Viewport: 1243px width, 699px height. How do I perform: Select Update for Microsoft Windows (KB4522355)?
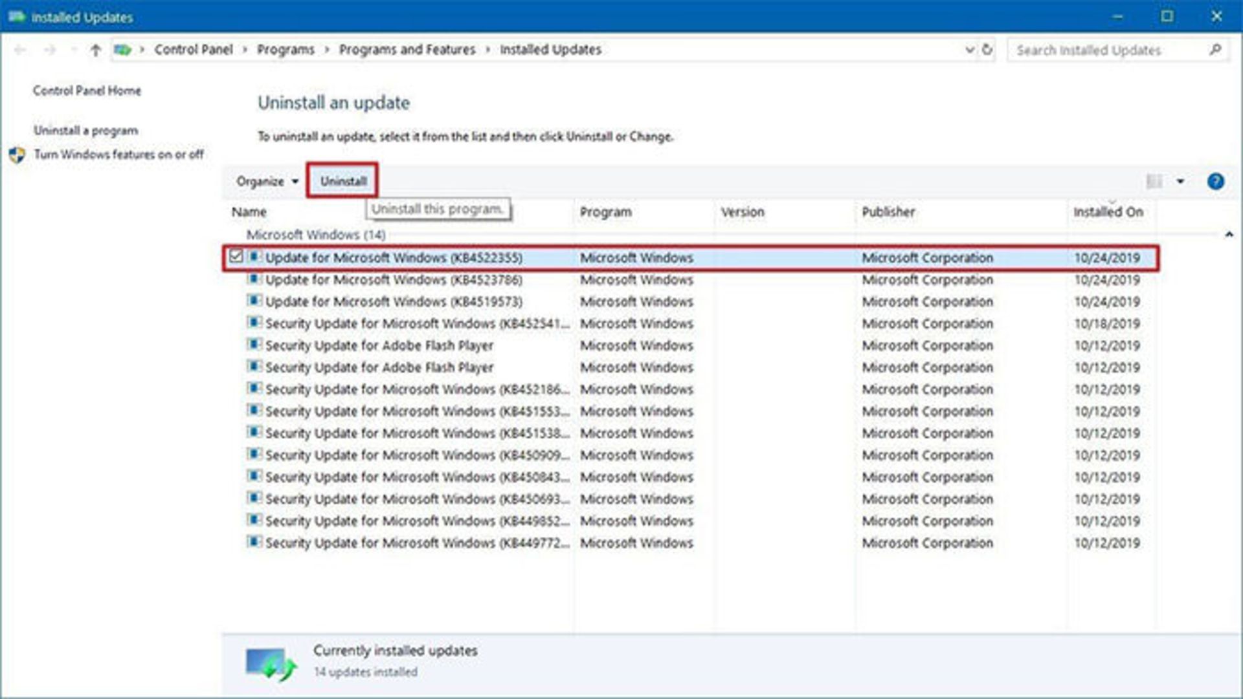click(x=691, y=257)
